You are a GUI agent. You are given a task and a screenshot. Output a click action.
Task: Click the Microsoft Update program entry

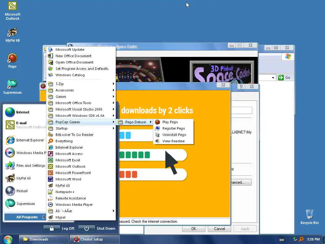coord(81,50)
